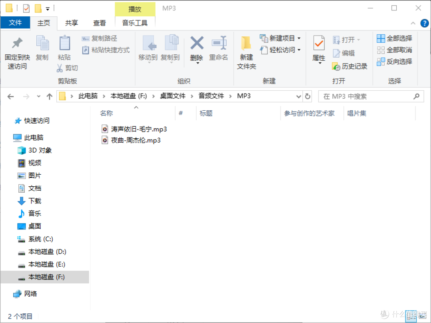The height and width of the screenshot is (323, 431).
Task: Open Downloads (下载) in sidebar
Action: (30, 201)
